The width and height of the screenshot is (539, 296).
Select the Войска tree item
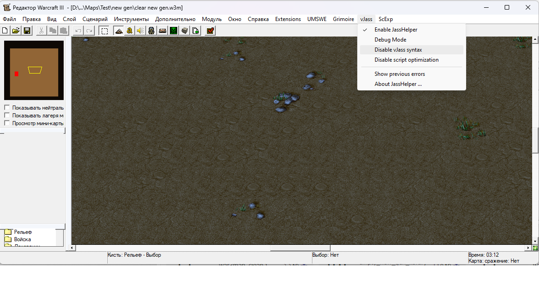click(x=22, y=239)
